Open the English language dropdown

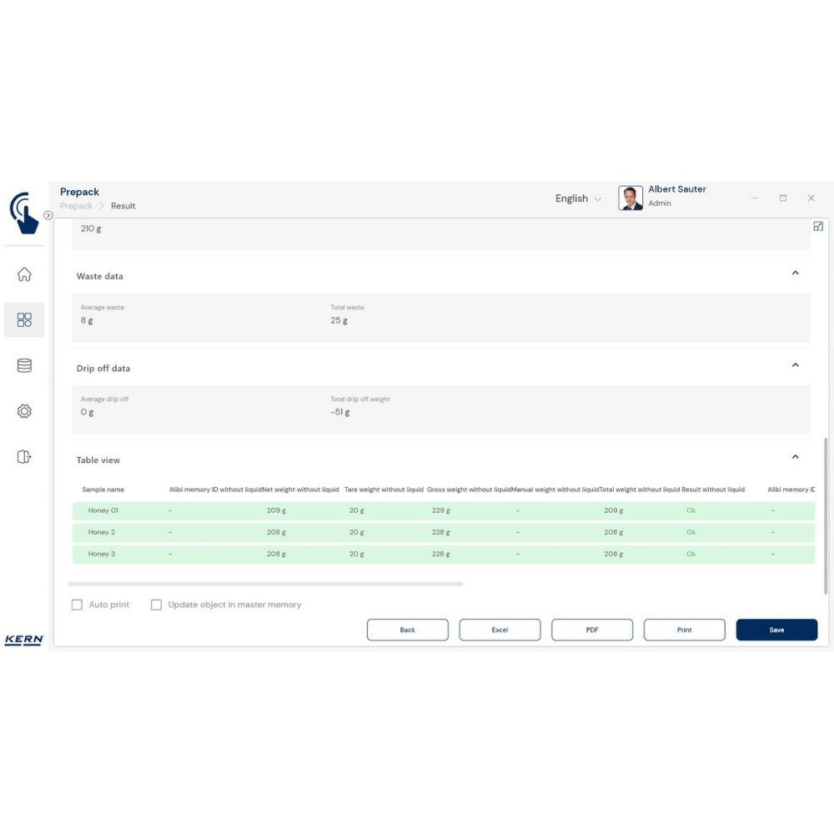click(x=578, y=198)
